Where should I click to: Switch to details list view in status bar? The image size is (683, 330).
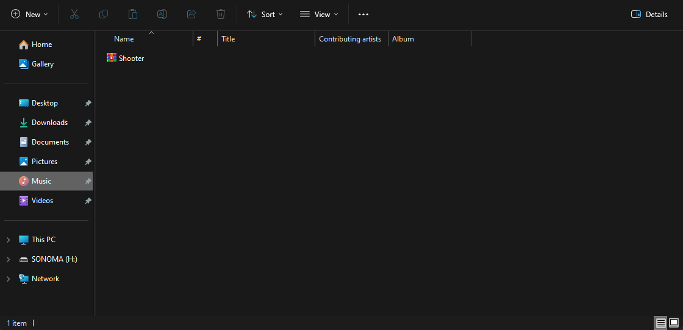(660, 323)
